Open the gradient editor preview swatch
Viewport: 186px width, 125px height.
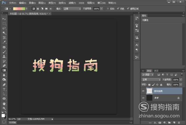[19, 9]
